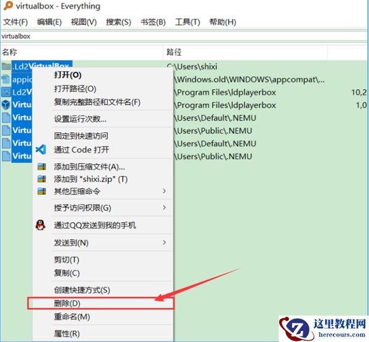
Task: Select 添加到 "shixi.zip" (T) entry
Action: pyautogui.click(x=91, y=179)
